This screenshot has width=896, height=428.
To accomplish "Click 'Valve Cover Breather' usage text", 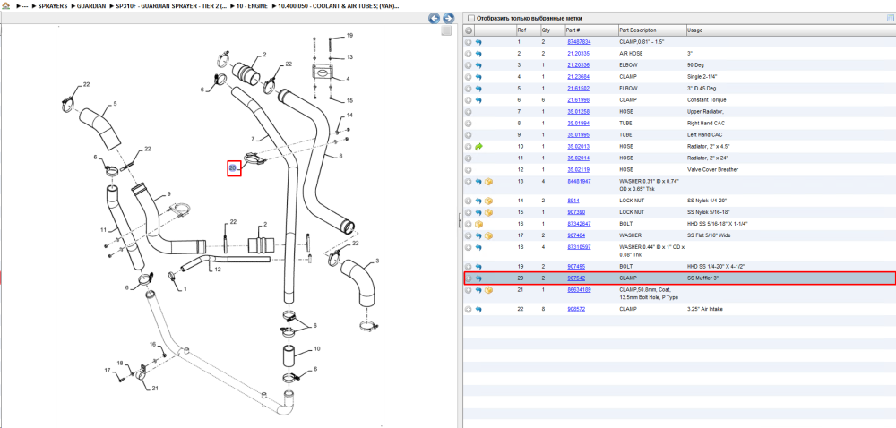I will [711, 170].
